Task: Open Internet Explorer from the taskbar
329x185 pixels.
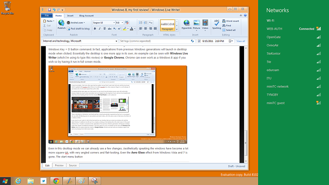Action: pyautogui.click(x=18, y=181)
